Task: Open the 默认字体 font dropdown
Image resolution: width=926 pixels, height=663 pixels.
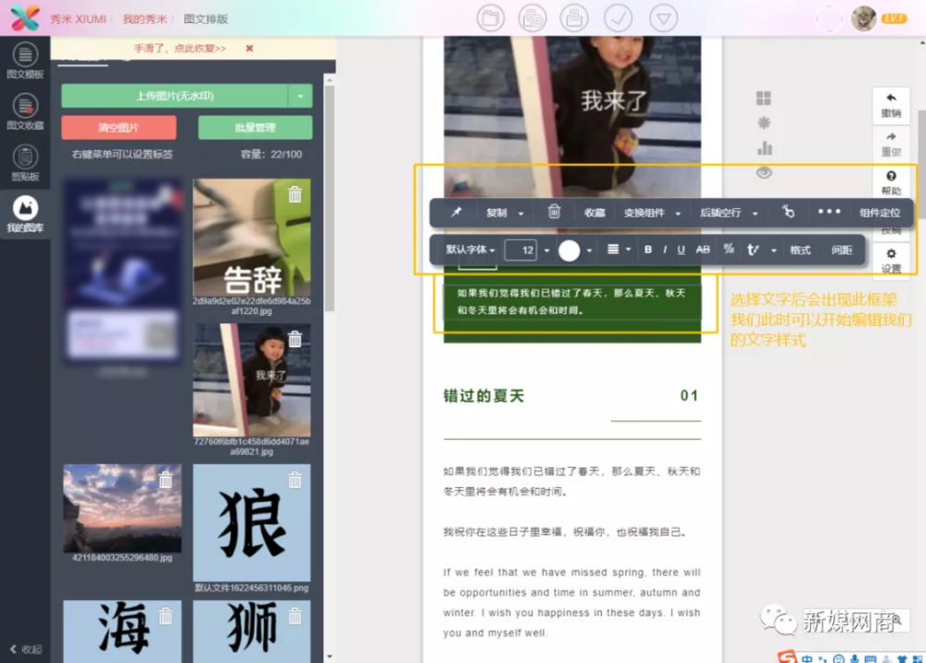Action: 470,250
